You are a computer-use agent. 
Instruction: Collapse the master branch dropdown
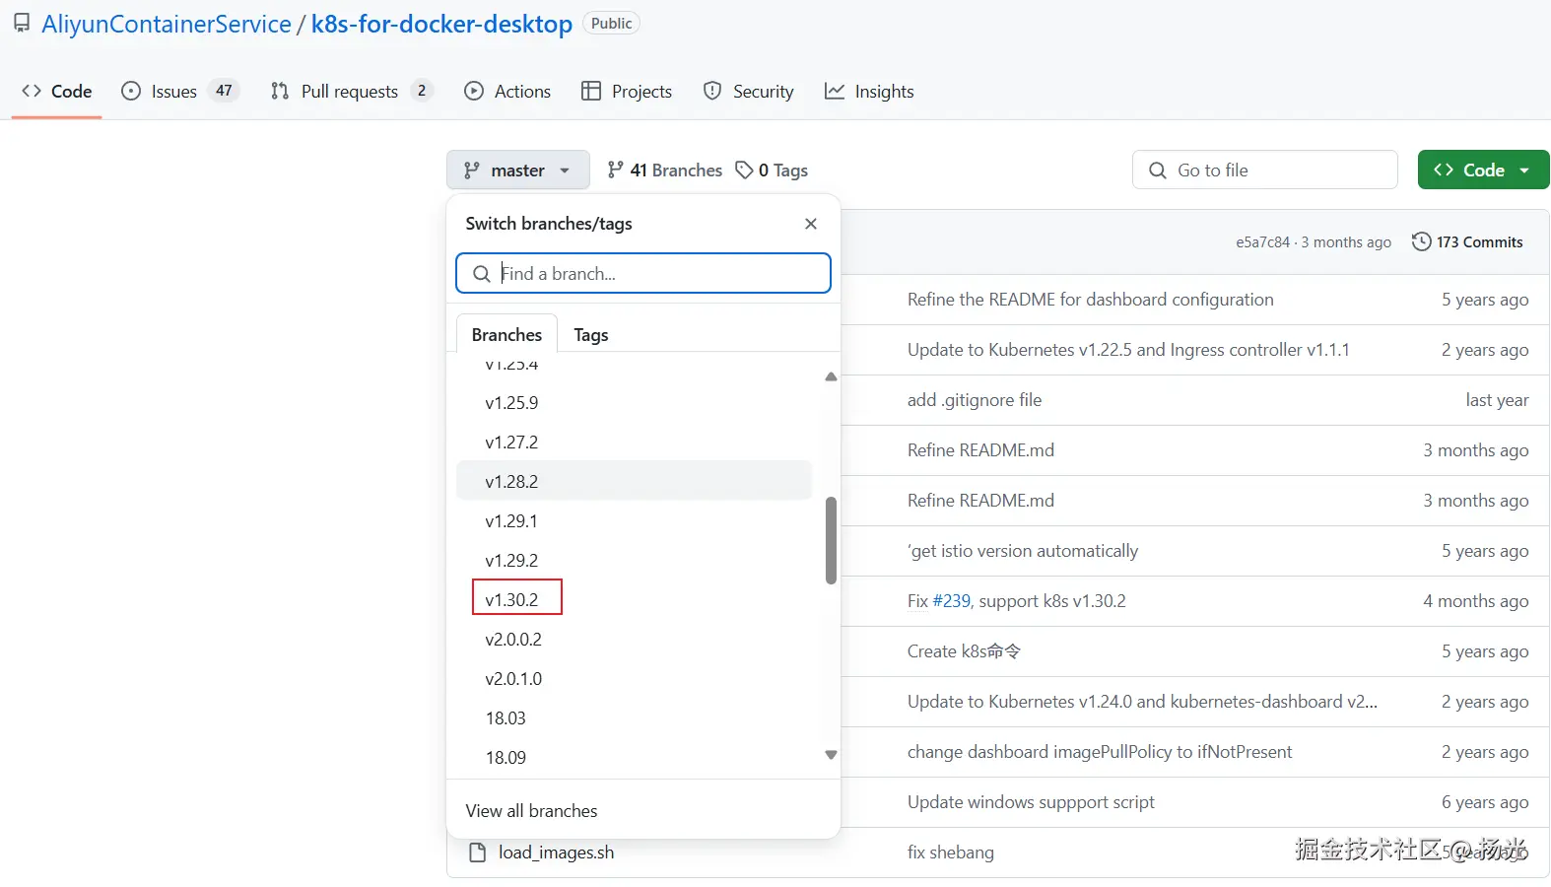click(518, 171)
